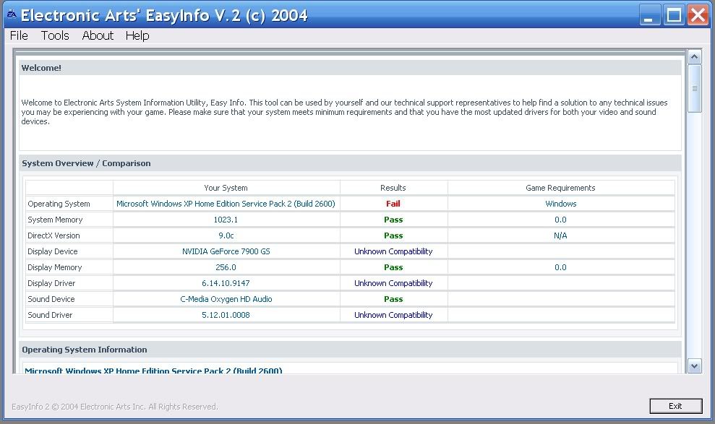Click the 1023.1 system memory value
715x424 pixels.
226,220
